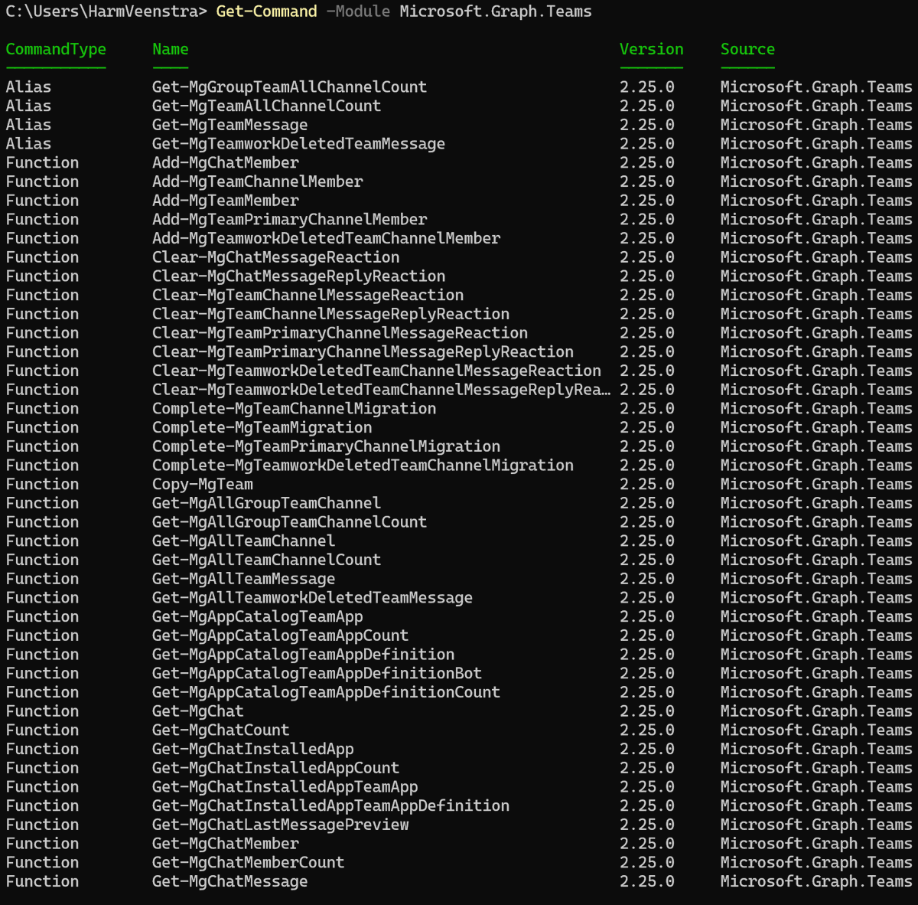The image size is (918, 905).
Task: Select the Get-MgAllGroupTeamChannel entry
Action: point(267,503)
